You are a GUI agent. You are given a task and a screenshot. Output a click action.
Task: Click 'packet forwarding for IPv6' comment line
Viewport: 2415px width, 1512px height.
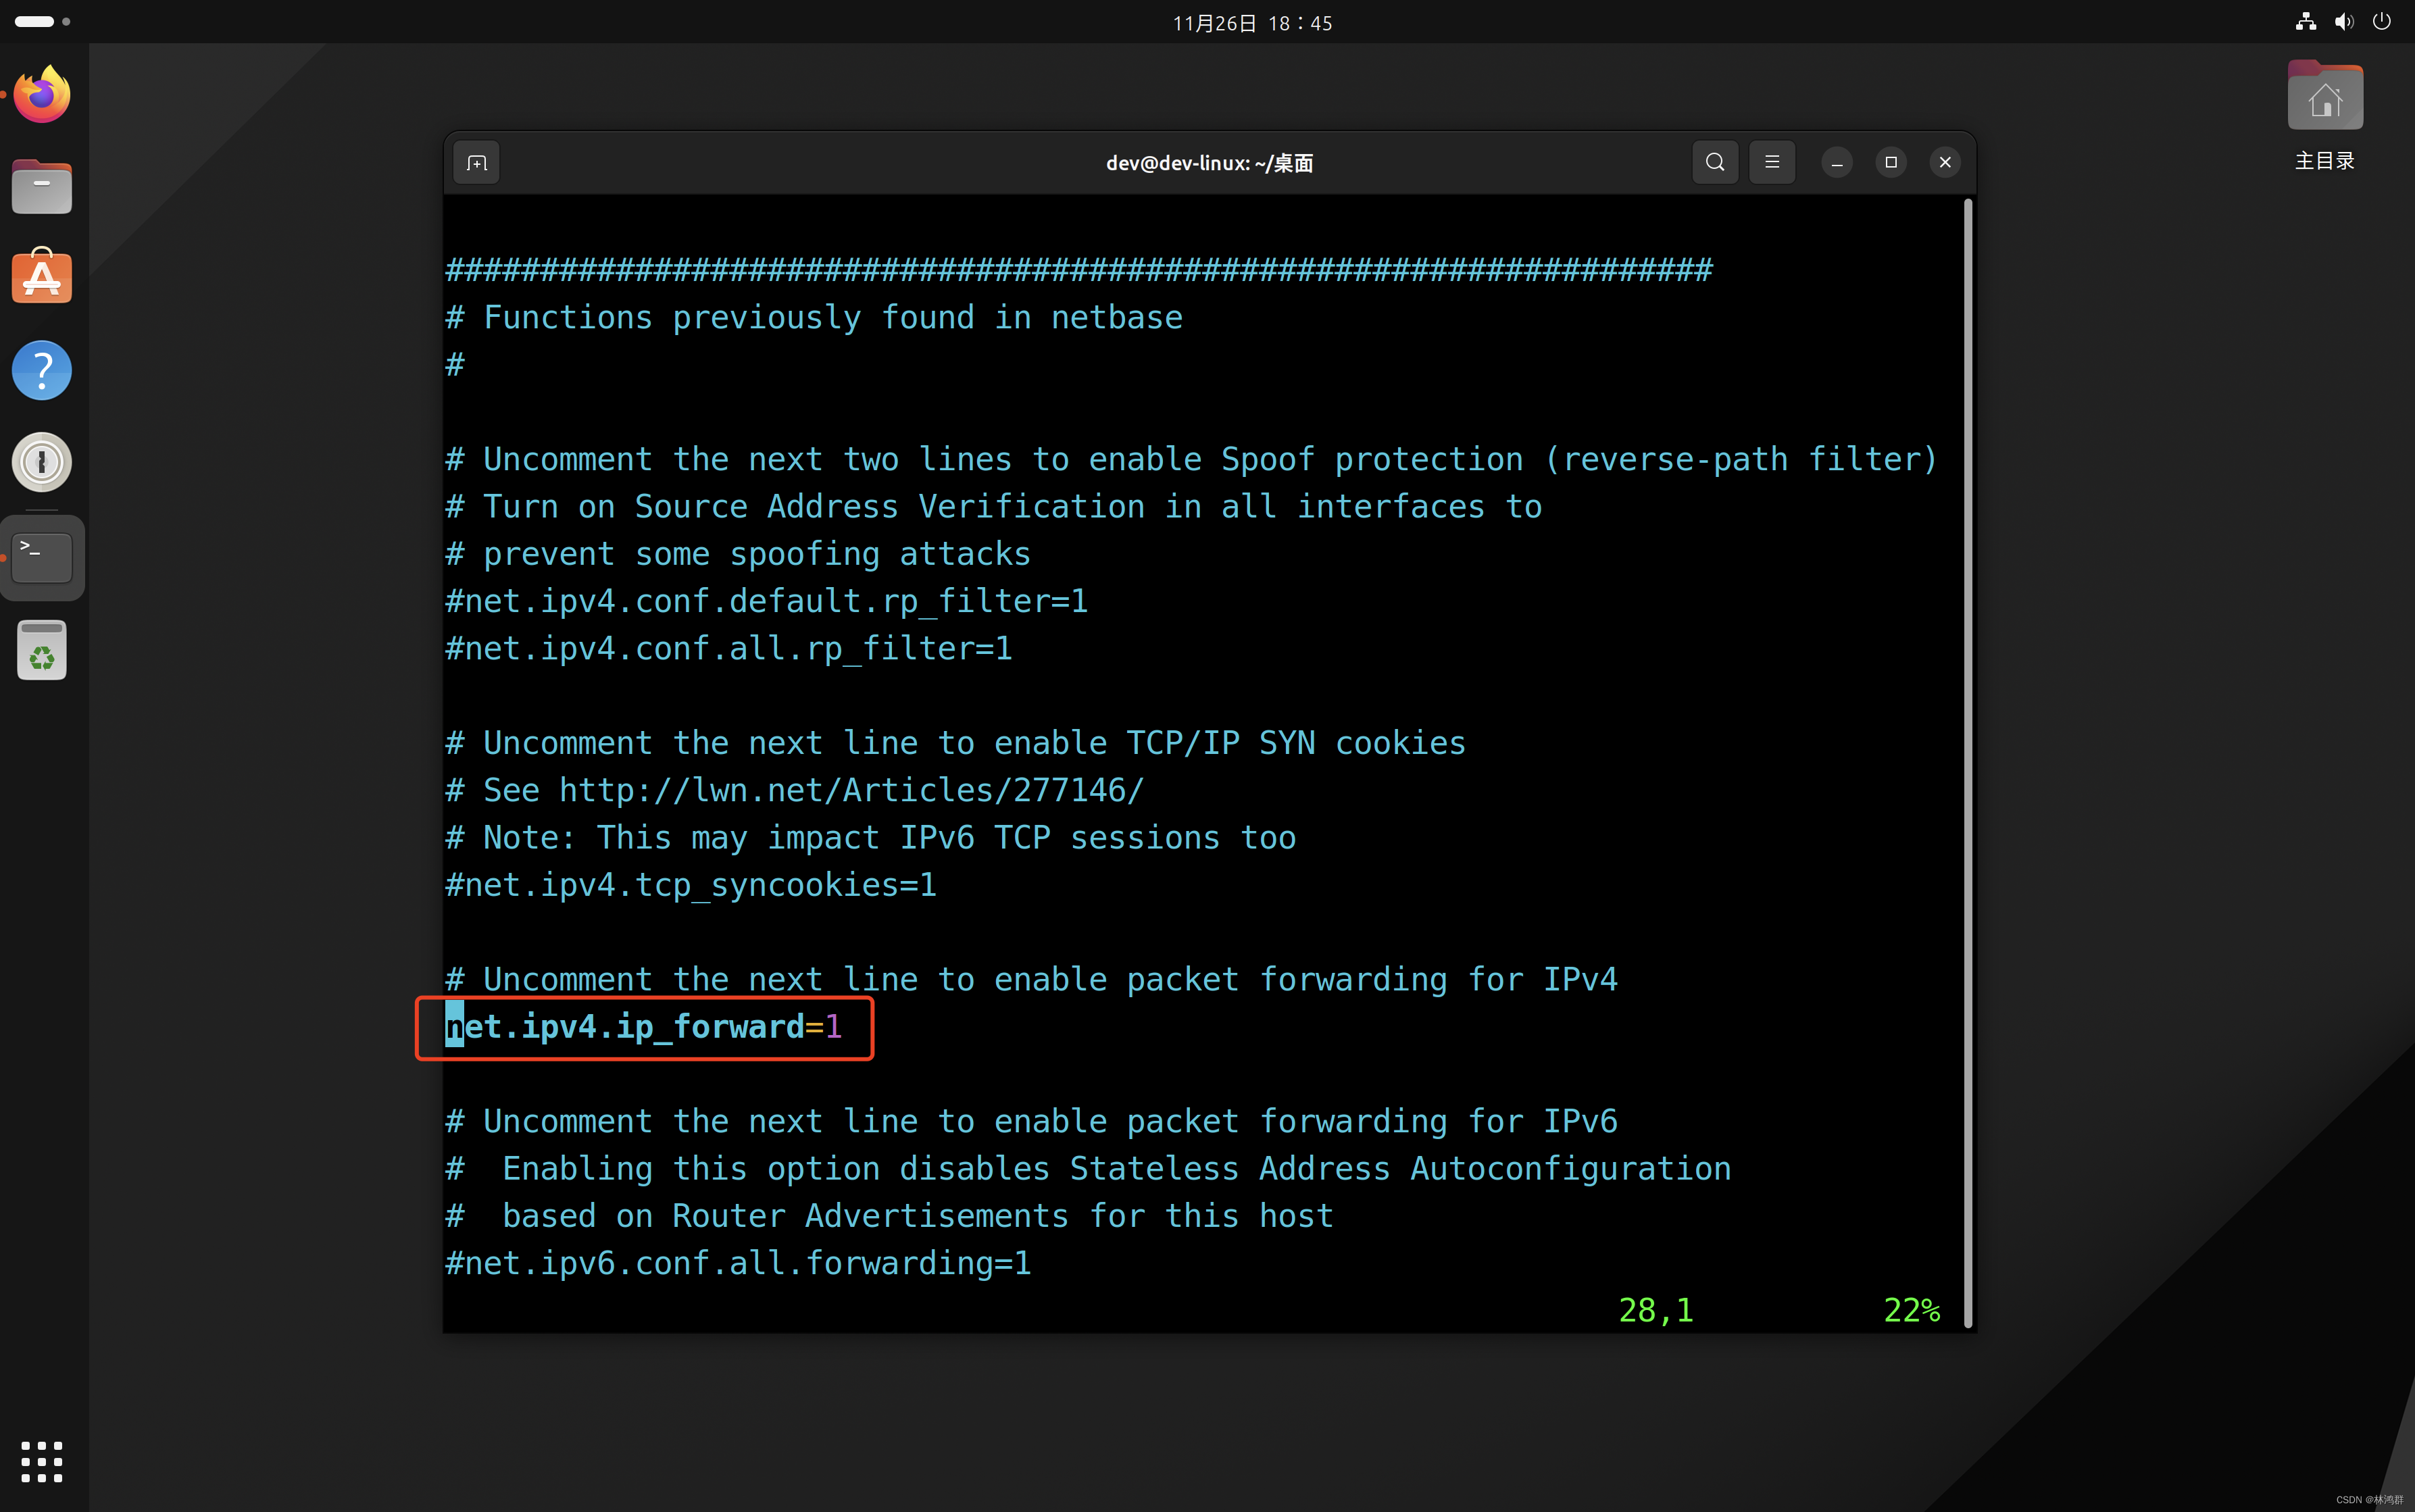[x=1031, y=1121]
